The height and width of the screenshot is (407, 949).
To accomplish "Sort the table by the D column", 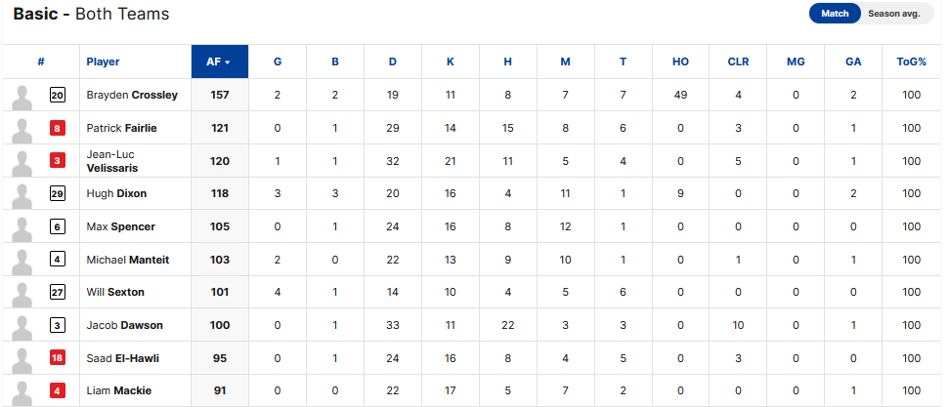I will pos(392,61).
